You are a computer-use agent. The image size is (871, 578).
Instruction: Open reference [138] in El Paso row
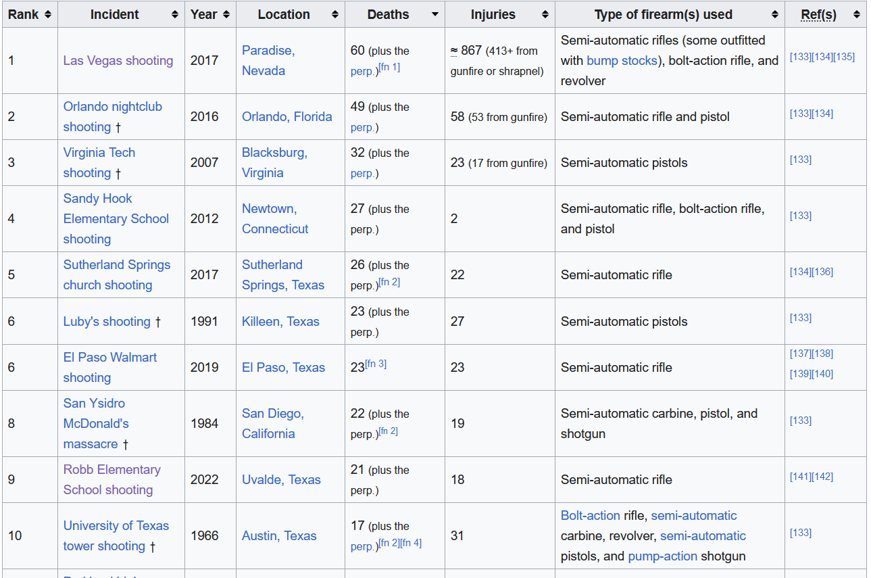click(822, 354)
